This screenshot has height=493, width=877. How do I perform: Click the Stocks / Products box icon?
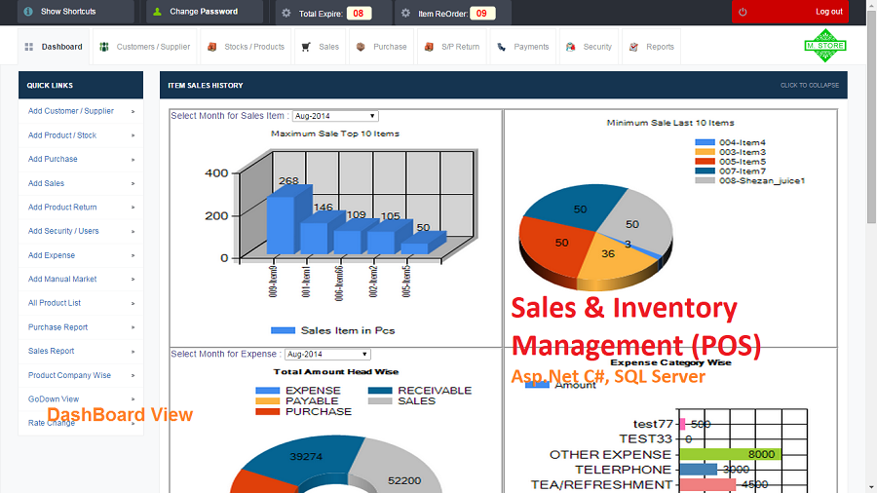(x=211, y=47)
